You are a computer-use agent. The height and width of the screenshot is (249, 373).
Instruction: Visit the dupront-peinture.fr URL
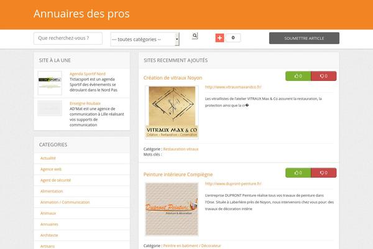pos(233,184)
